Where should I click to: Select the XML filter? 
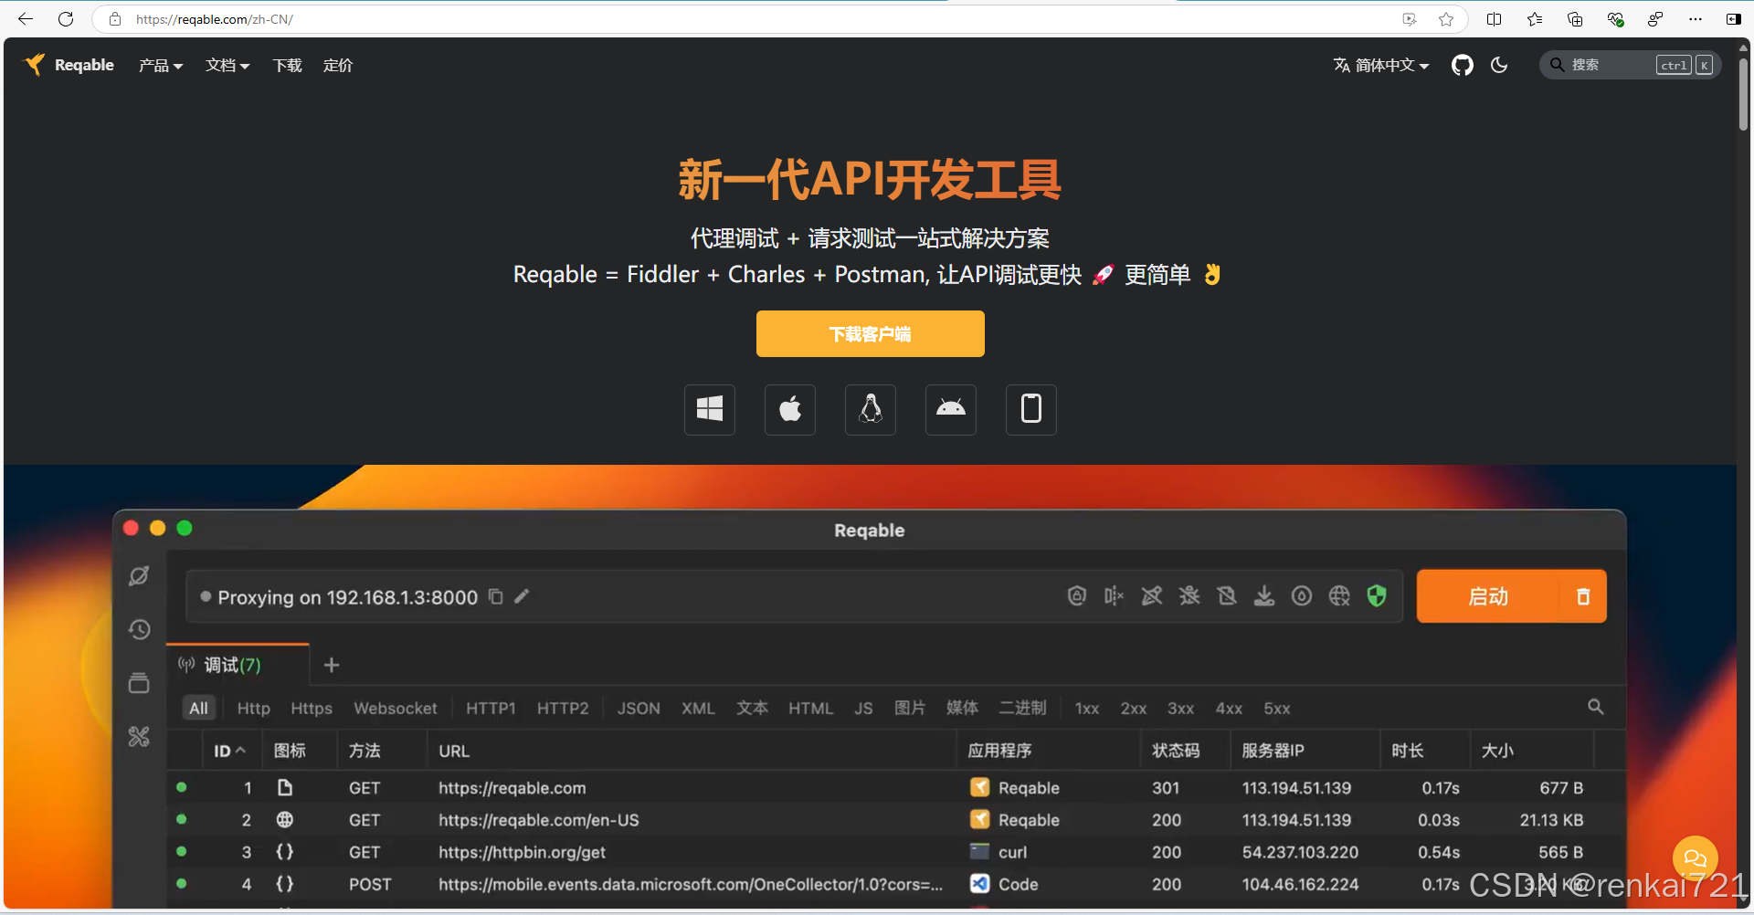(x=698, y=708)
